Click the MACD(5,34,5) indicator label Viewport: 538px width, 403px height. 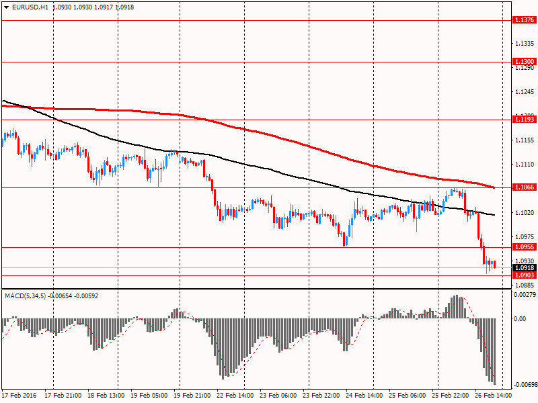pos(25,296)
